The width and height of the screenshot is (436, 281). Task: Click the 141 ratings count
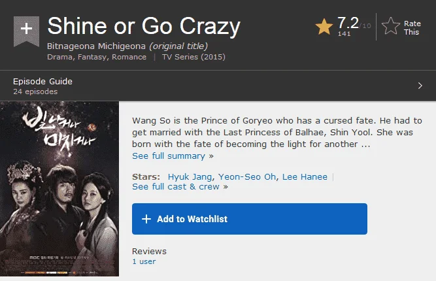(x=344, y=33)
